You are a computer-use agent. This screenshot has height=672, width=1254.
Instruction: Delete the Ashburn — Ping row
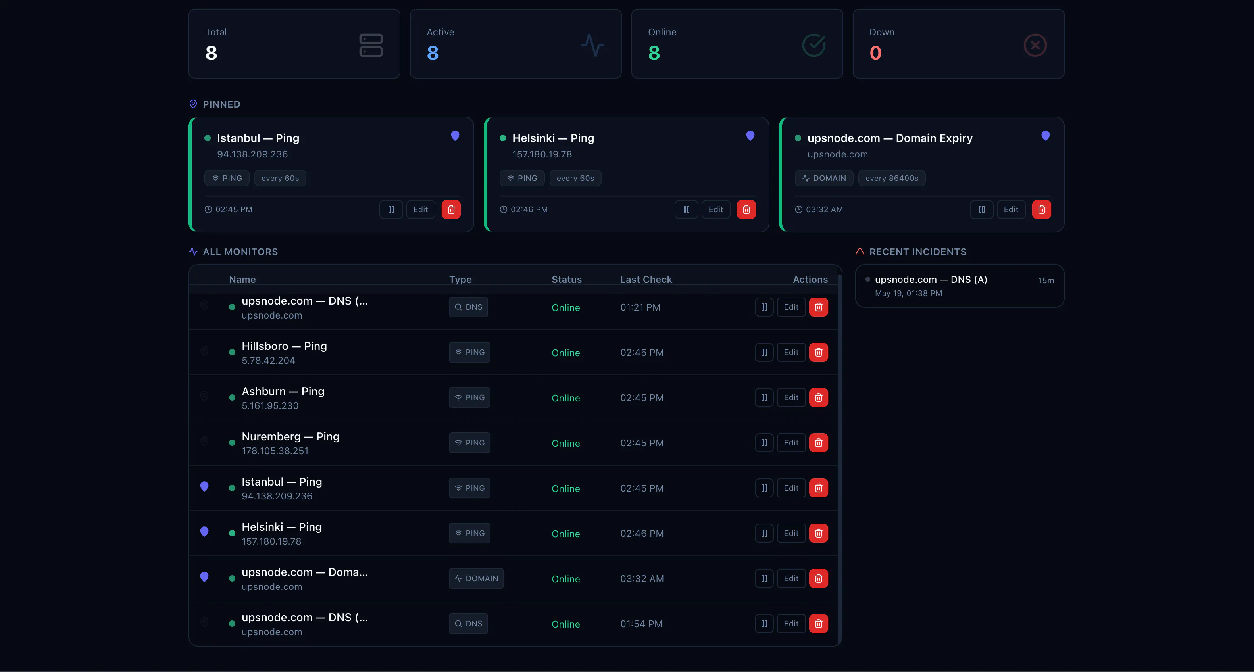818,397
